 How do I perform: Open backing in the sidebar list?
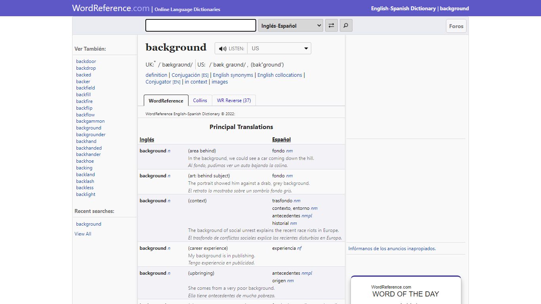(84, 168)
